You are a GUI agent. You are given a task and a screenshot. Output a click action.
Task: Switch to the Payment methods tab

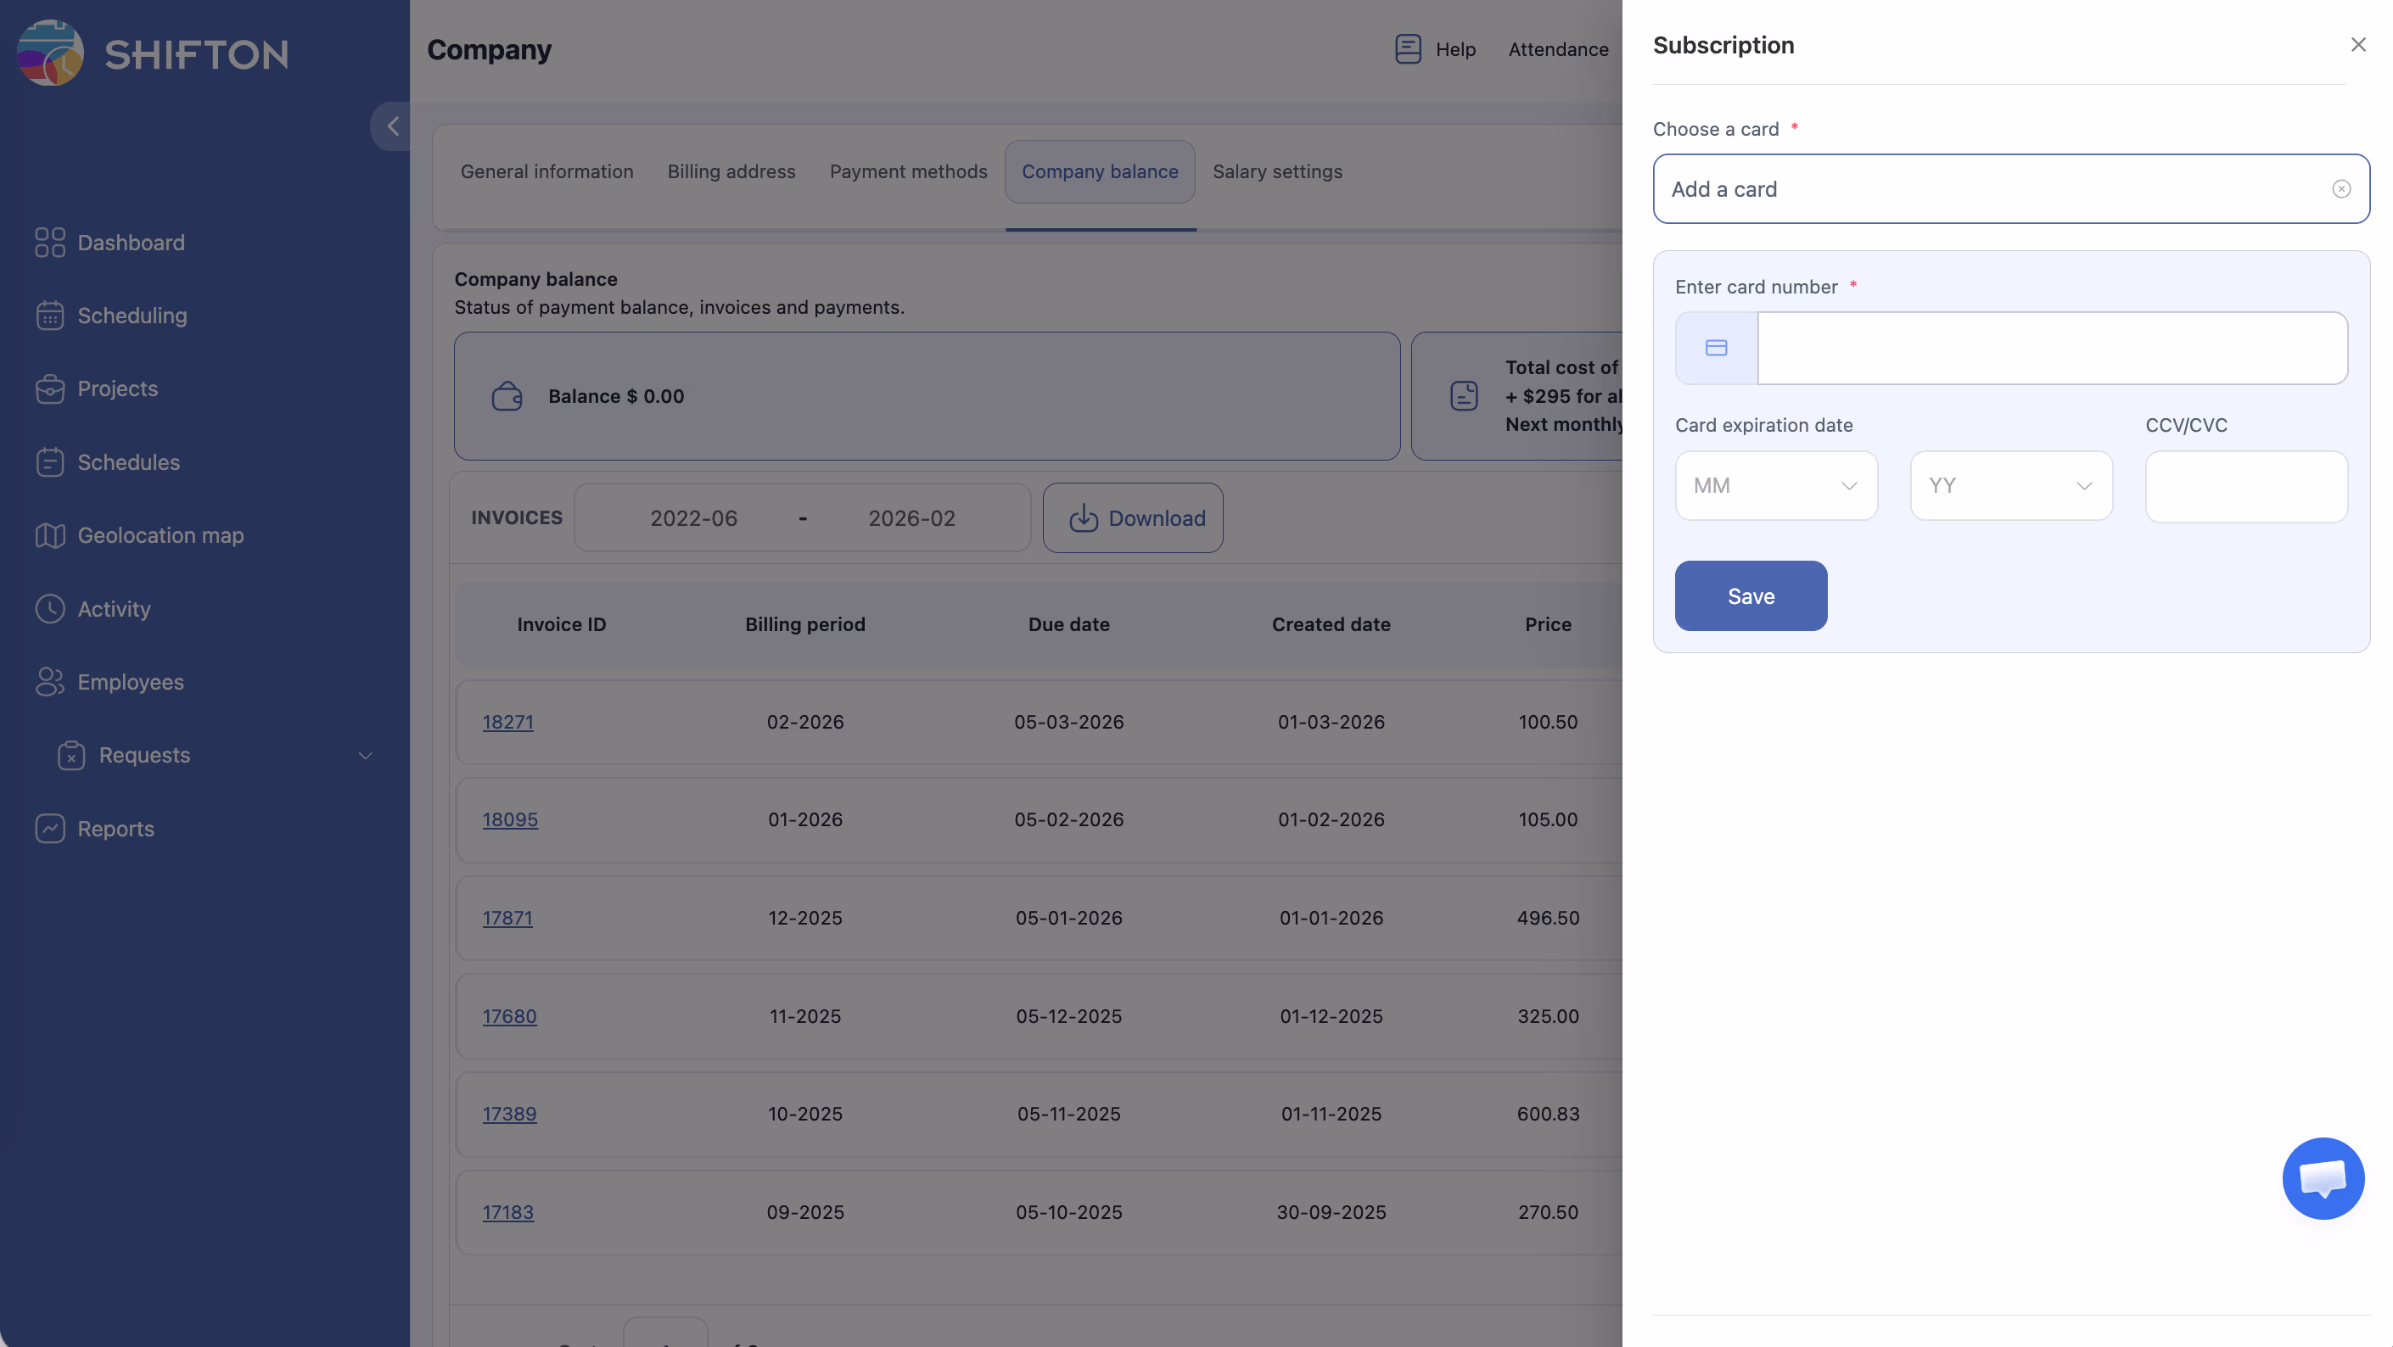pyautogui.click(x=908, y=171)
